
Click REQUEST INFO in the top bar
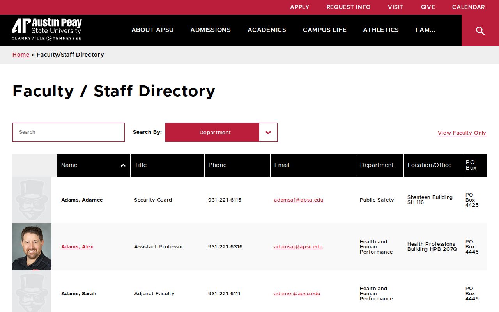[x=349, y=7]
